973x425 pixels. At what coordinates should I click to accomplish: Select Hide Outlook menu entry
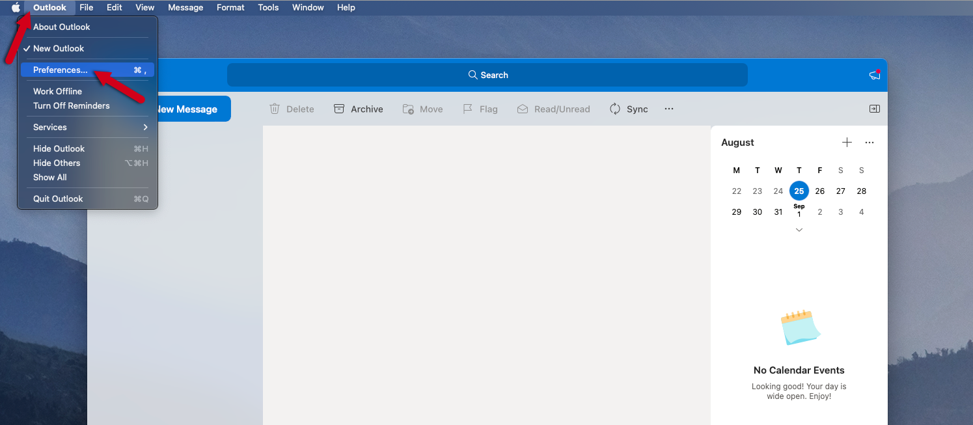(87, 148)
